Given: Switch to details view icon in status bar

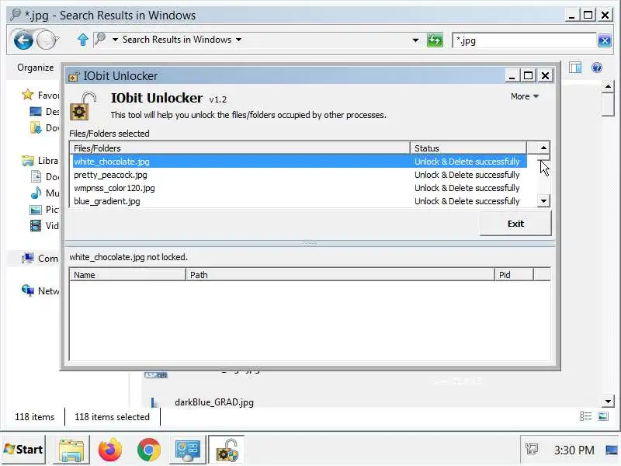Looking at the screenshot, I should tap(585, 416).
